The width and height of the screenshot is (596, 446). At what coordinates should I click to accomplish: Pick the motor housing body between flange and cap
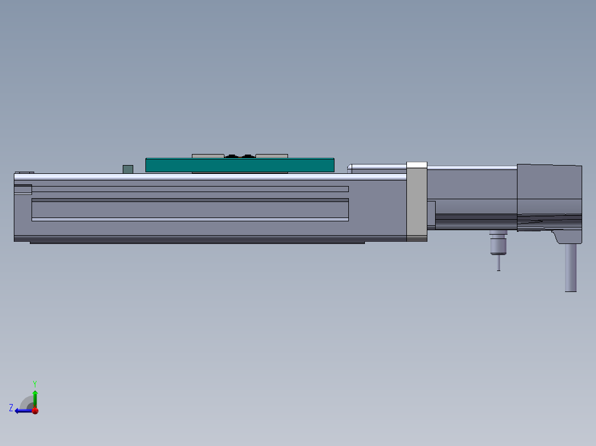pos(472,185)
